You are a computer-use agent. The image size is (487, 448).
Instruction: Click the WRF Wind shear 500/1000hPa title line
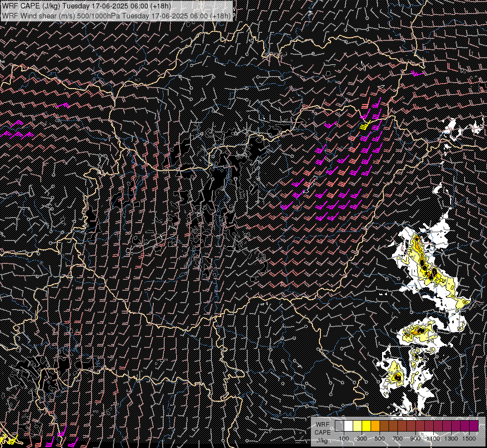[116, 15]
